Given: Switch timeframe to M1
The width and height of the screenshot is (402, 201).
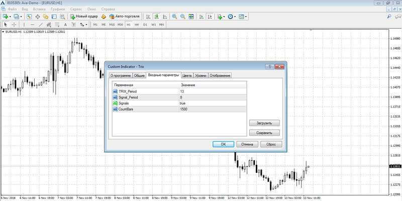Looking at the screenshot, I should coord(95,25).
